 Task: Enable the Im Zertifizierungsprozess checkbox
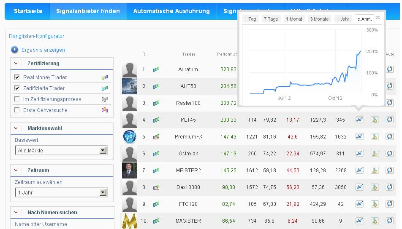pos(17,99)
